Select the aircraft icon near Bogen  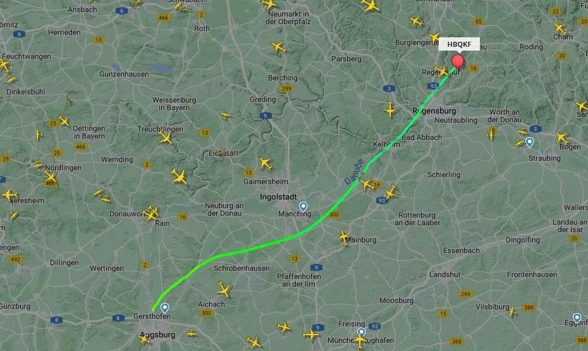click(563, 138)
